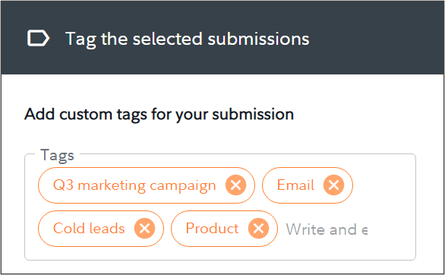This screenshot has height=275, width=445.
Task: Remove the Email tag
Action: pos(334,185)
